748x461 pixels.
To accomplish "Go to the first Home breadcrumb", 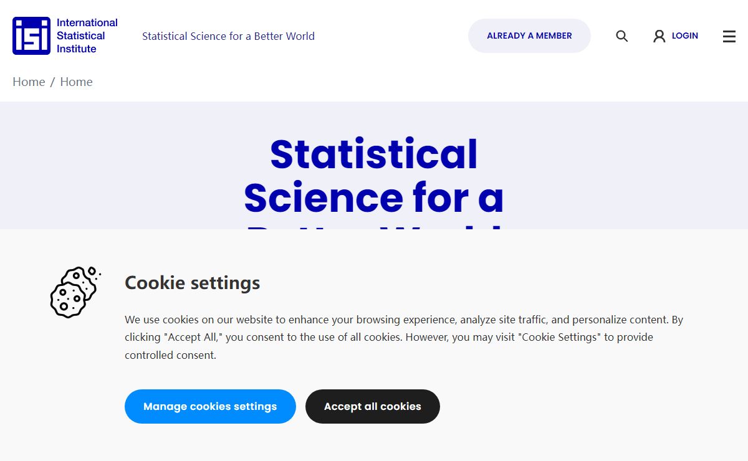I will [29, 82].
